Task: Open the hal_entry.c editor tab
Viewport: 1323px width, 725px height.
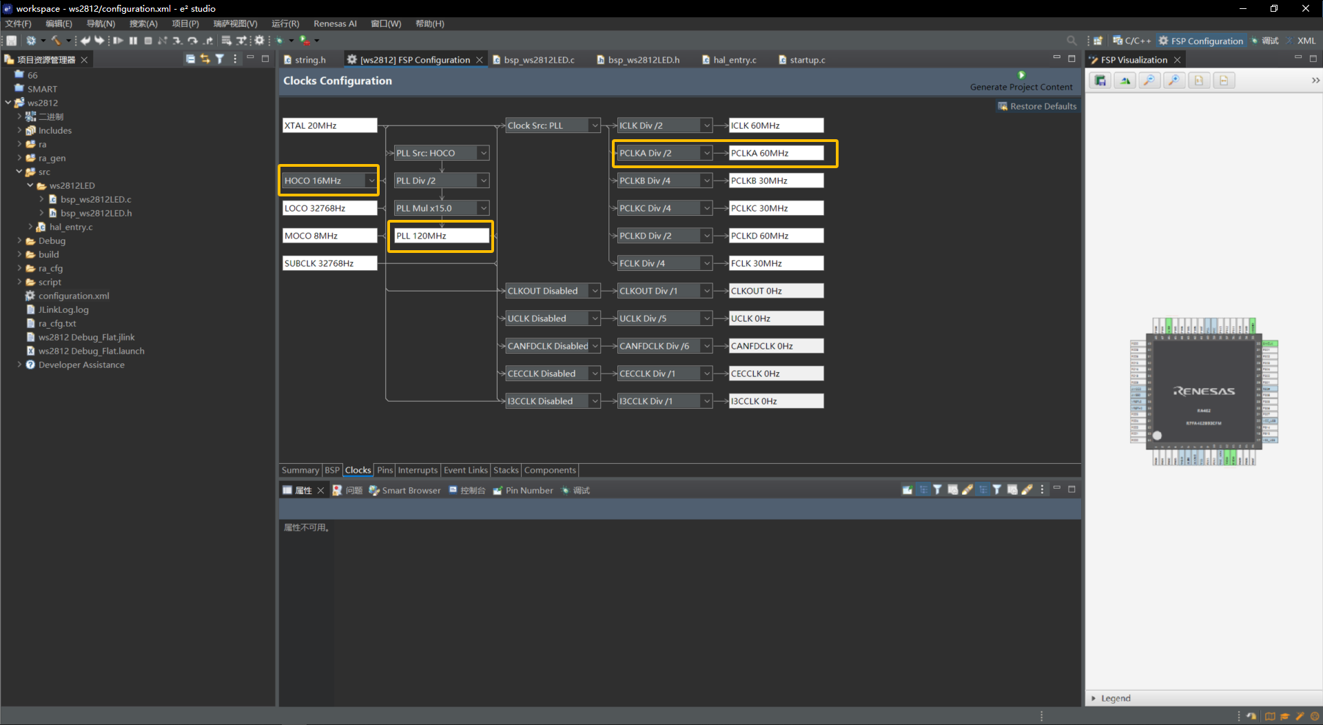Action: 730,60
